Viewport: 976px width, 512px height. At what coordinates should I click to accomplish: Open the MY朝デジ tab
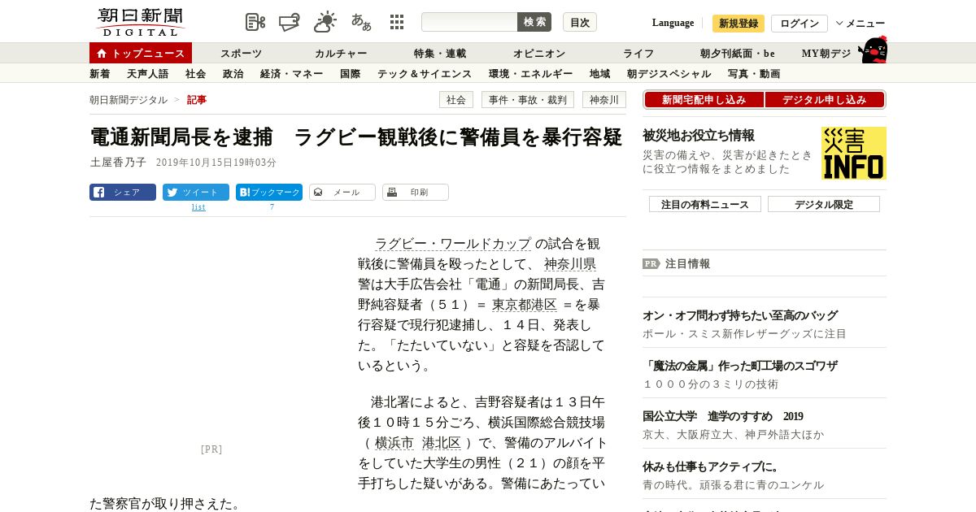coord(826,54)
